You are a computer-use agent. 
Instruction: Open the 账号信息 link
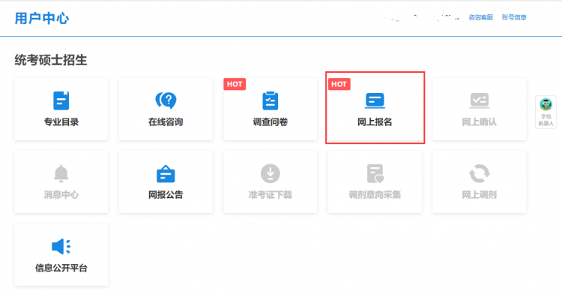[x=514, y=17]
